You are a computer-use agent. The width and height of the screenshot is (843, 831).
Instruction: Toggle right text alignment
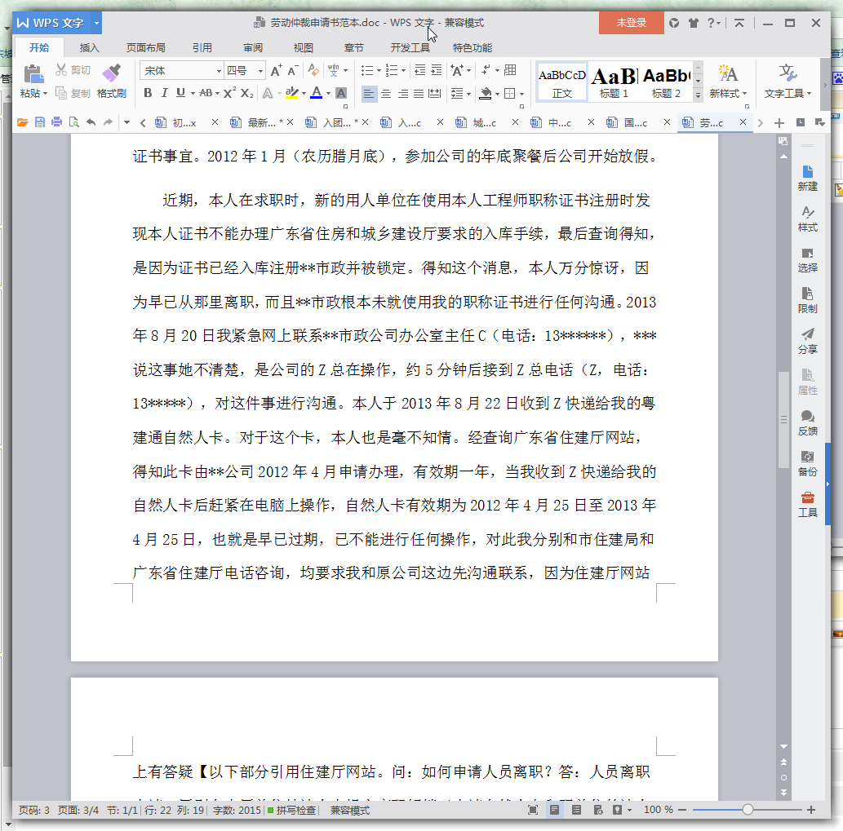coord(402,94)
